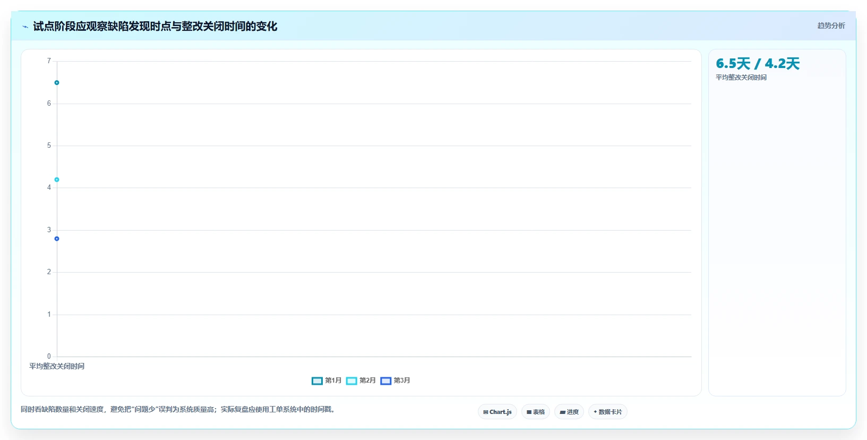
Task: Click the trend icon beside the title
Action: pyautogui.click(x=25, y=27)
